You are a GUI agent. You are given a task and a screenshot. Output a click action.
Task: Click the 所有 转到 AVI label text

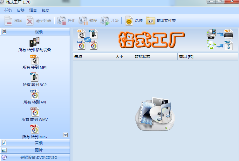[x=35, y=102]
